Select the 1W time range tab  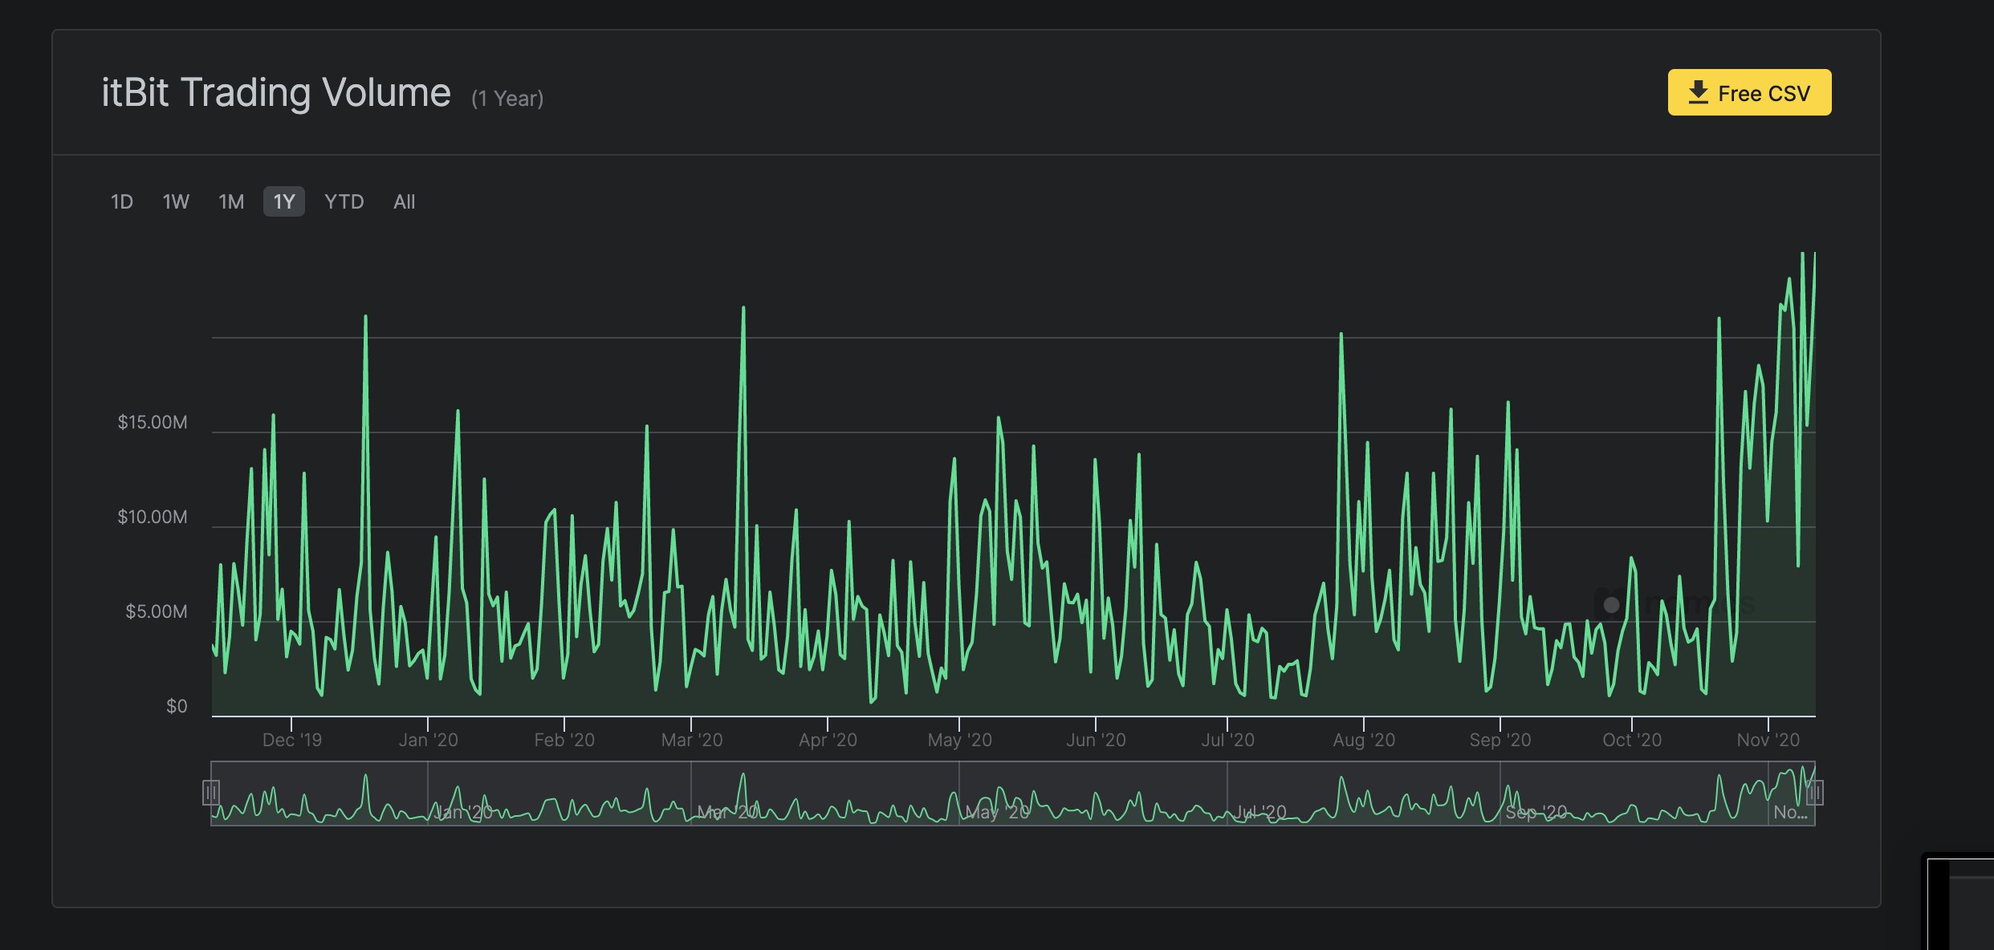pyautogui.click(x=176, y=201)
